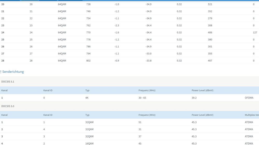This screenshot has height=145, width=259.
Task: Click Power Level header in DOCSIS 3.0 table
Action: (x=202, y=115)
